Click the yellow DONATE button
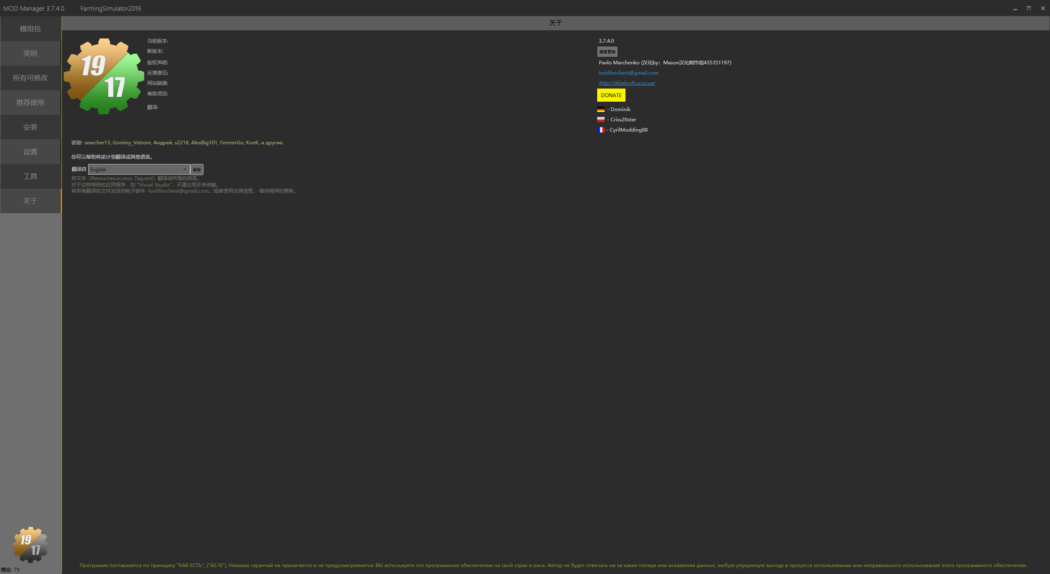Image resolution: width=1050 pixels, height=574 pixels. tap(611, 95)
